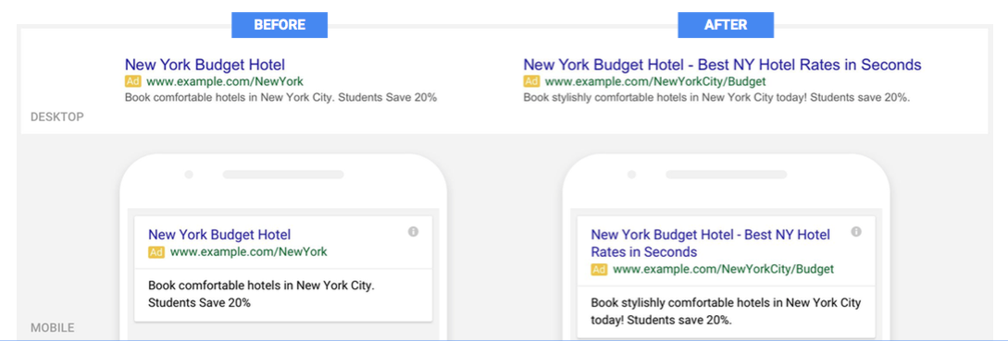The height and width of the screenshot is (341, 1008).
Task: Open the desktop 'New York Budget Hotel' before headline
Action: [x=205, y=65]
